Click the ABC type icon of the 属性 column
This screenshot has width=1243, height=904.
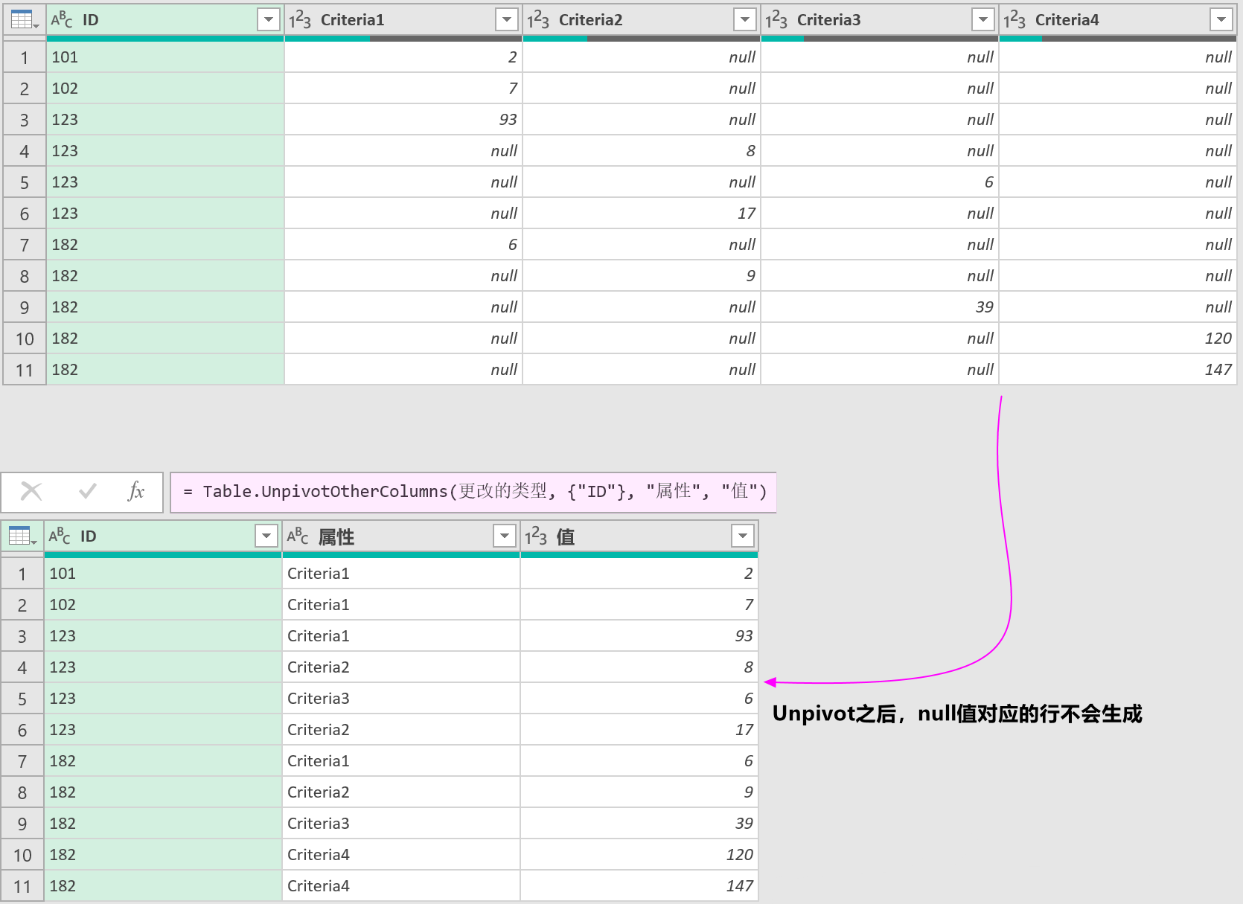point(298,536)
